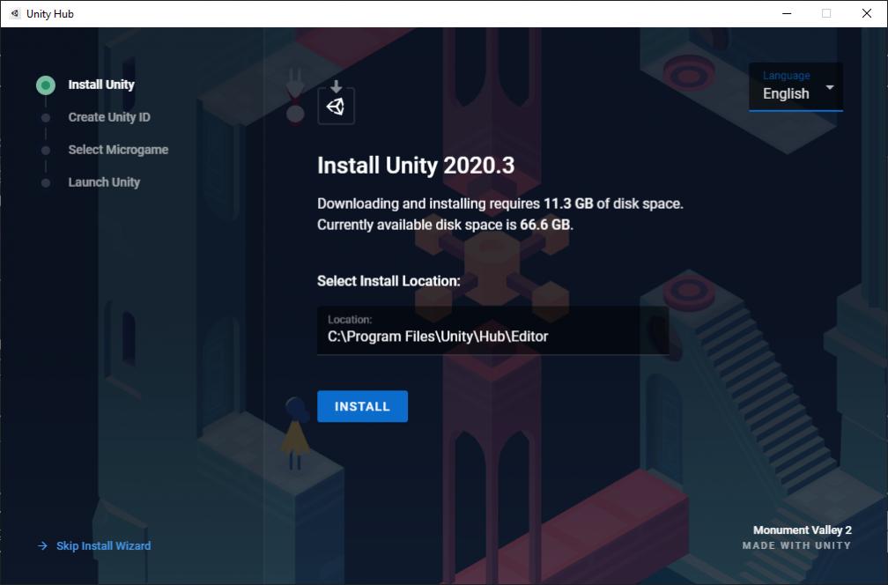The height and width of the screenshot is (585, 888).
Task: Click the dropdown arrow next to English
Action: coord(828,87)
